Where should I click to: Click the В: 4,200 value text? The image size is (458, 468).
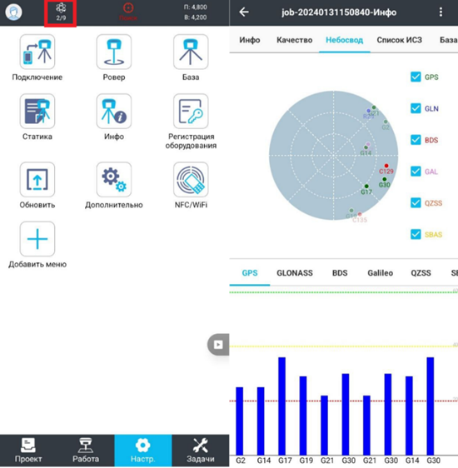[x=196, y=17]
